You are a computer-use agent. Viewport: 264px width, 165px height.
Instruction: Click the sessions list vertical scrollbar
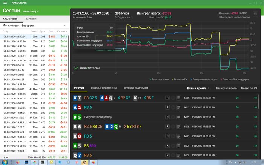68,57
